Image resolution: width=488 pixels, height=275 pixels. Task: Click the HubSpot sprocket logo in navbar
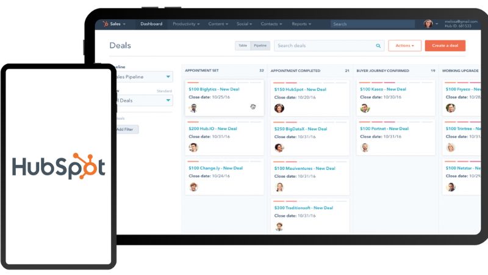pyautogui.click(x=106, y=24)
